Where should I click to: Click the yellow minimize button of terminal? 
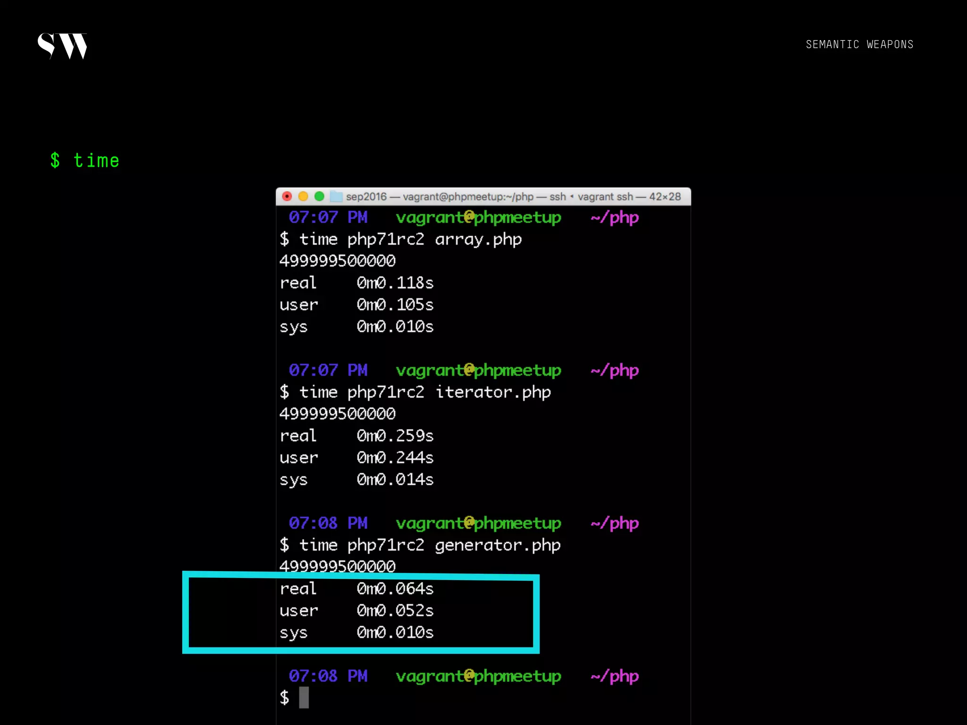(303, 196)
